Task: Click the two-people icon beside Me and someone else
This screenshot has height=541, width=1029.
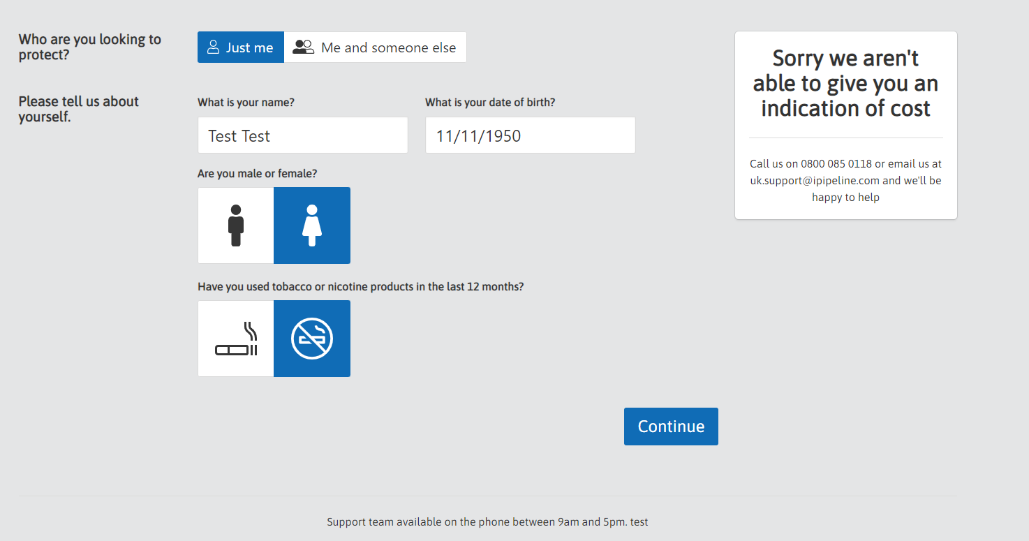Action: [303, 47]
